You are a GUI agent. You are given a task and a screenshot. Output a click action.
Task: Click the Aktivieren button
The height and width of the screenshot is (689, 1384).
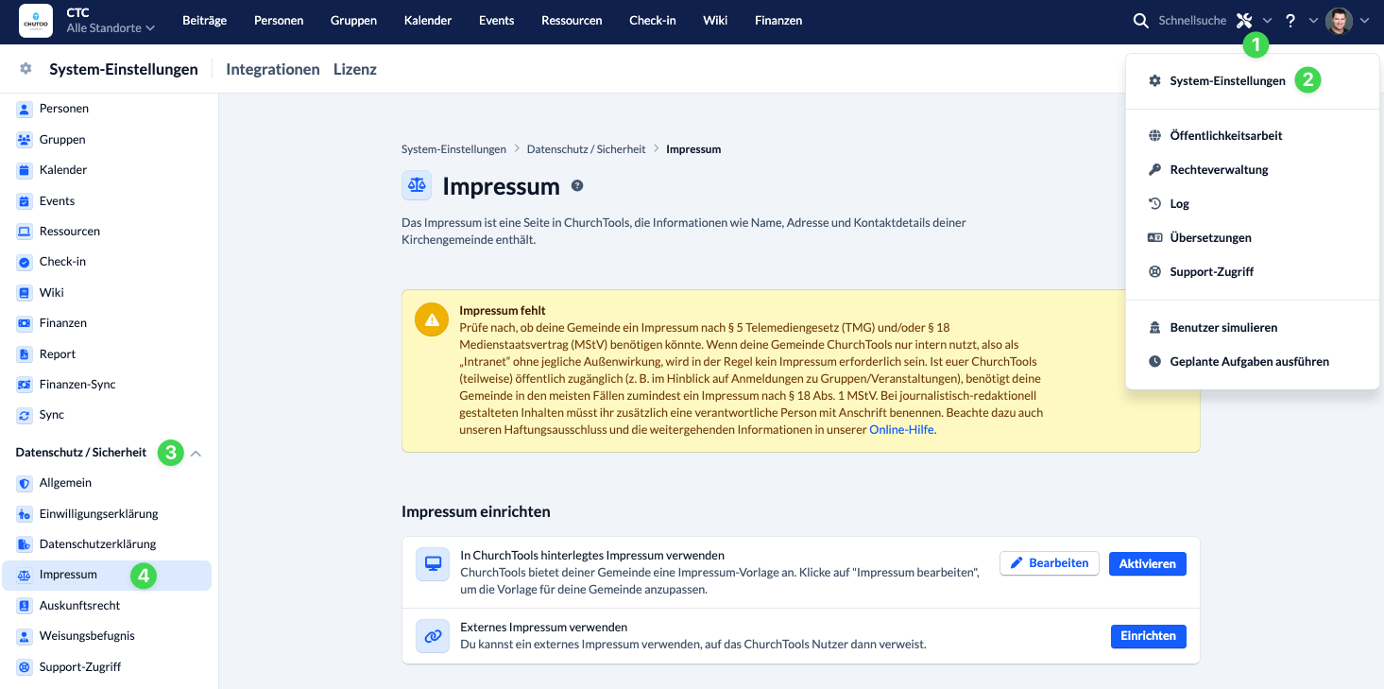[x=1147, y=563]
